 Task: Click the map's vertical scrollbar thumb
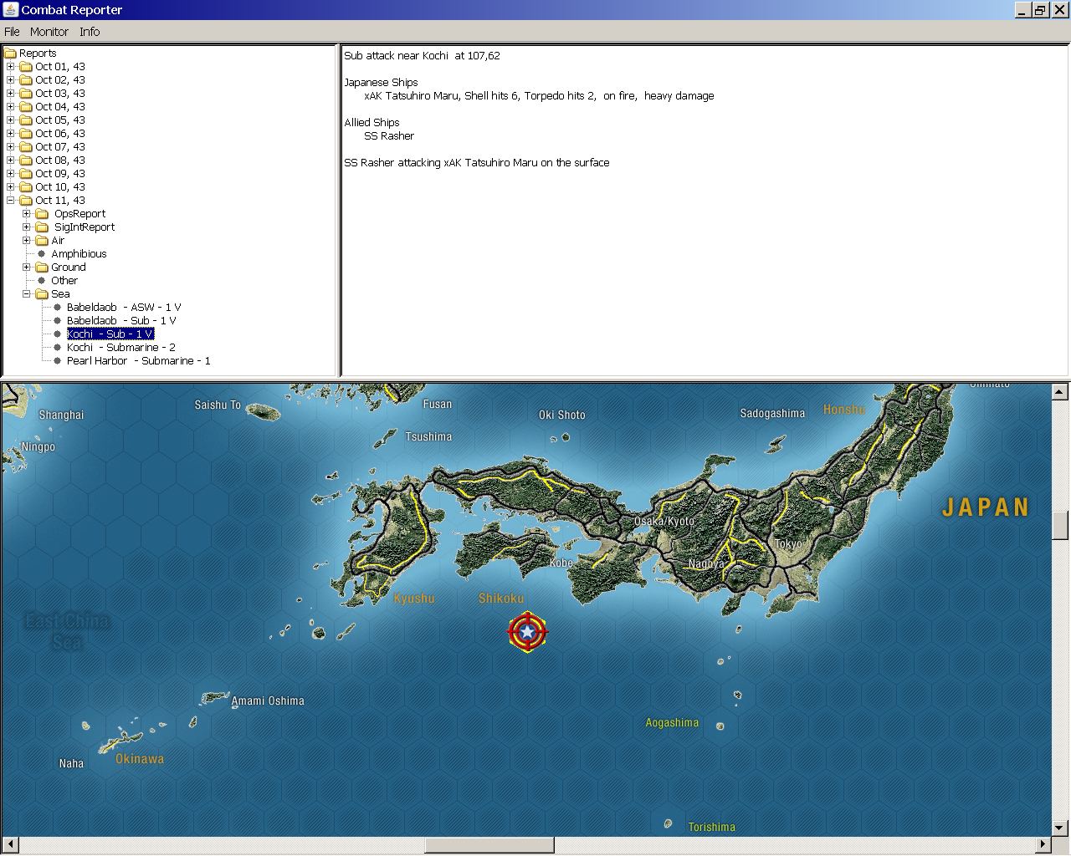(1060, 525)
